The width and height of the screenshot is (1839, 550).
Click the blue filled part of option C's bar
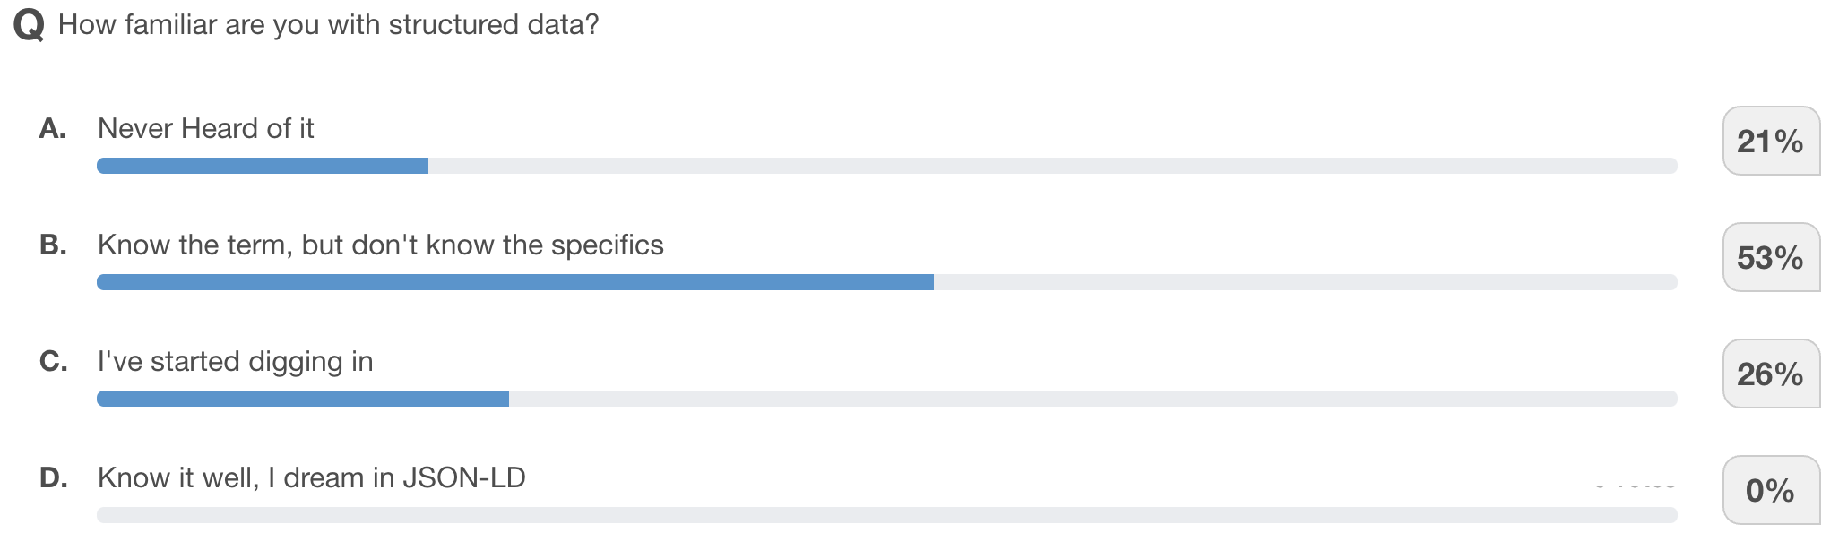tap(302, 399)
